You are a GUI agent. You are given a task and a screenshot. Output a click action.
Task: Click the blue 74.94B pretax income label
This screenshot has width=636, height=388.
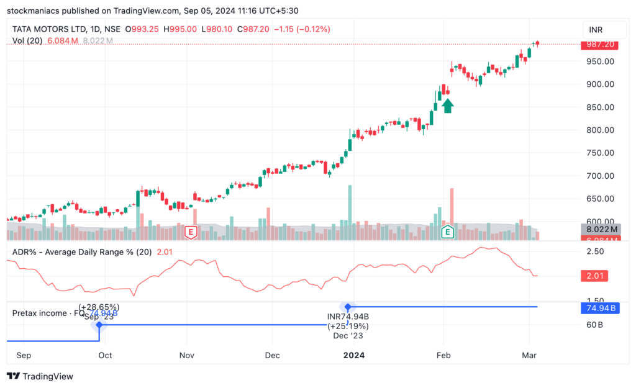pos(601,308)
